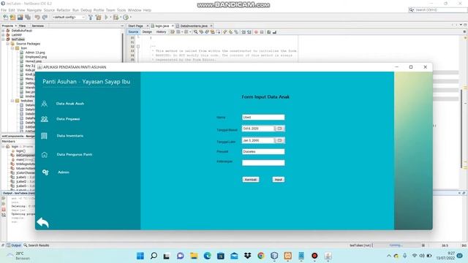Click the empty Keterangan input field
This screenshot has width=468, height=263.
[263, 163]
